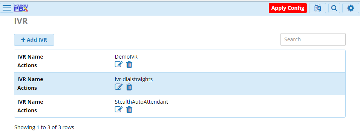Delete the StealthAutoAttendant entry
This screenshot has height=136, width=360.
tap(129, 110)
